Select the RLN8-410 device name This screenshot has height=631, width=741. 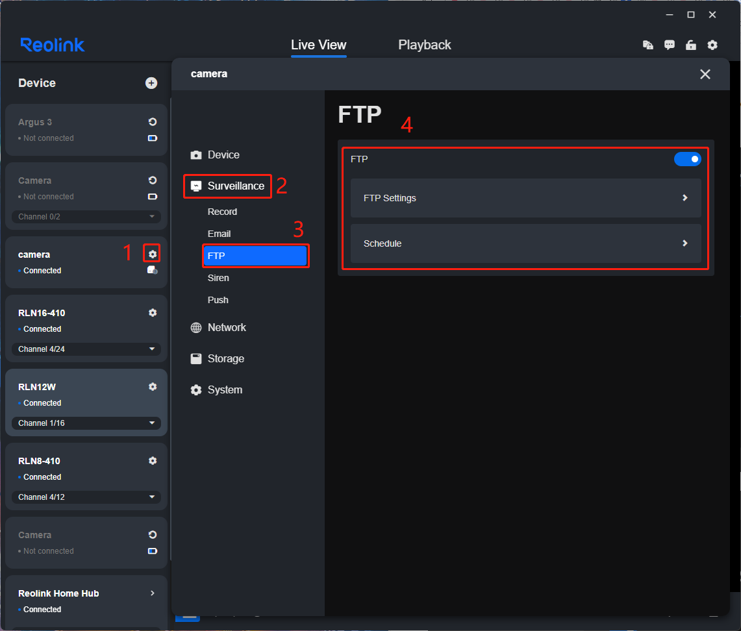pos(39,461)
